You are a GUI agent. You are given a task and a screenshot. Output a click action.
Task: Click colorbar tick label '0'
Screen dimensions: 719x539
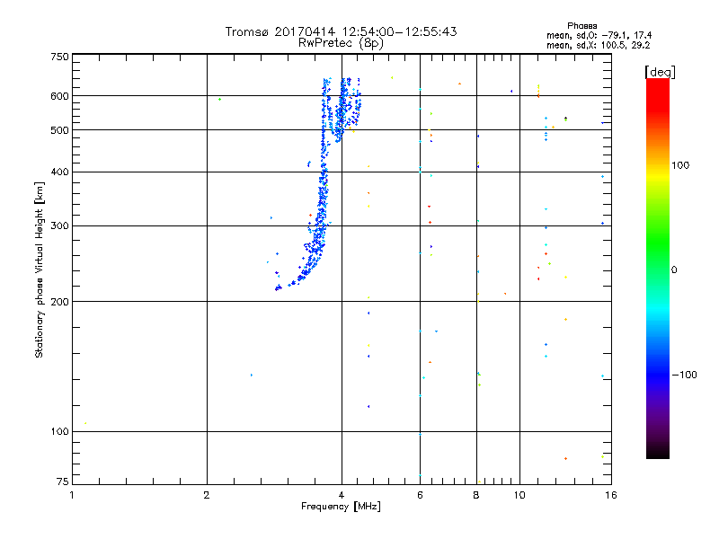(674, 270)
